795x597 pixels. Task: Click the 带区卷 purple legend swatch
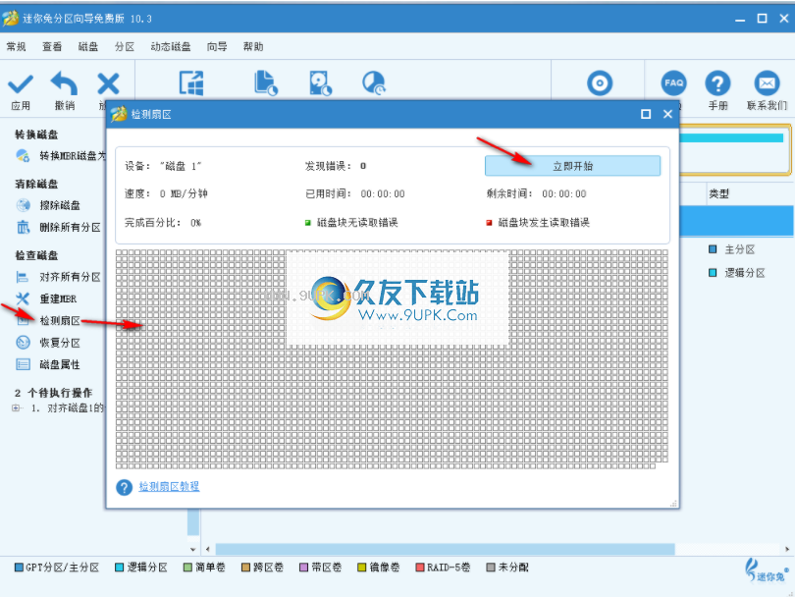click(x=303, y=568)
